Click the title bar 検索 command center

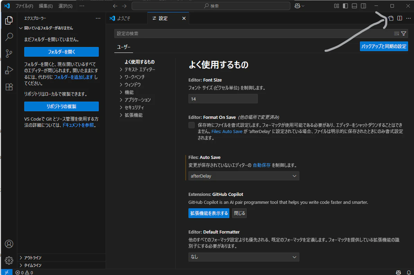pos(211,6)
